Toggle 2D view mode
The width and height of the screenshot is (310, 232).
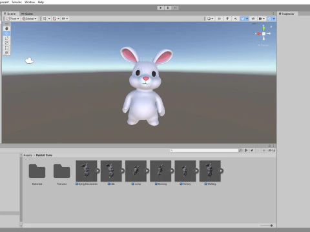(x=219, y=19)
